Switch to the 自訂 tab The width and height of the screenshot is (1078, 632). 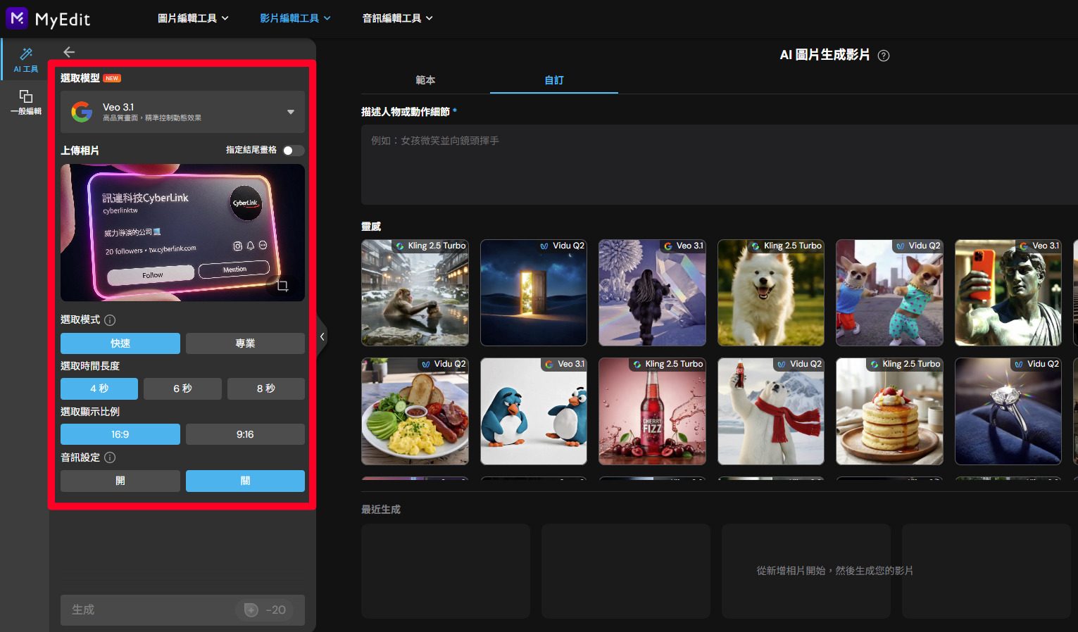[554, 80]
